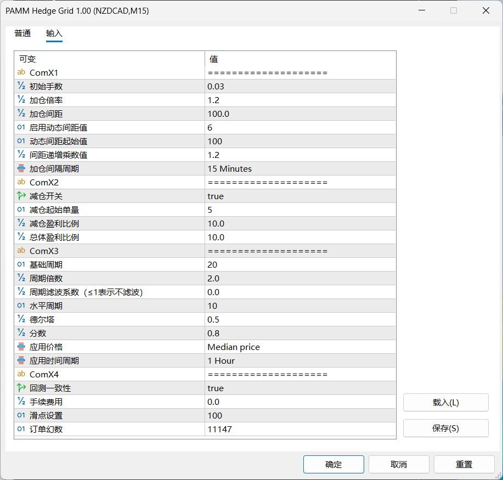The image size is (503, 480).
Task: Select the 德尔塔 value 0.5
Action: 300,320
